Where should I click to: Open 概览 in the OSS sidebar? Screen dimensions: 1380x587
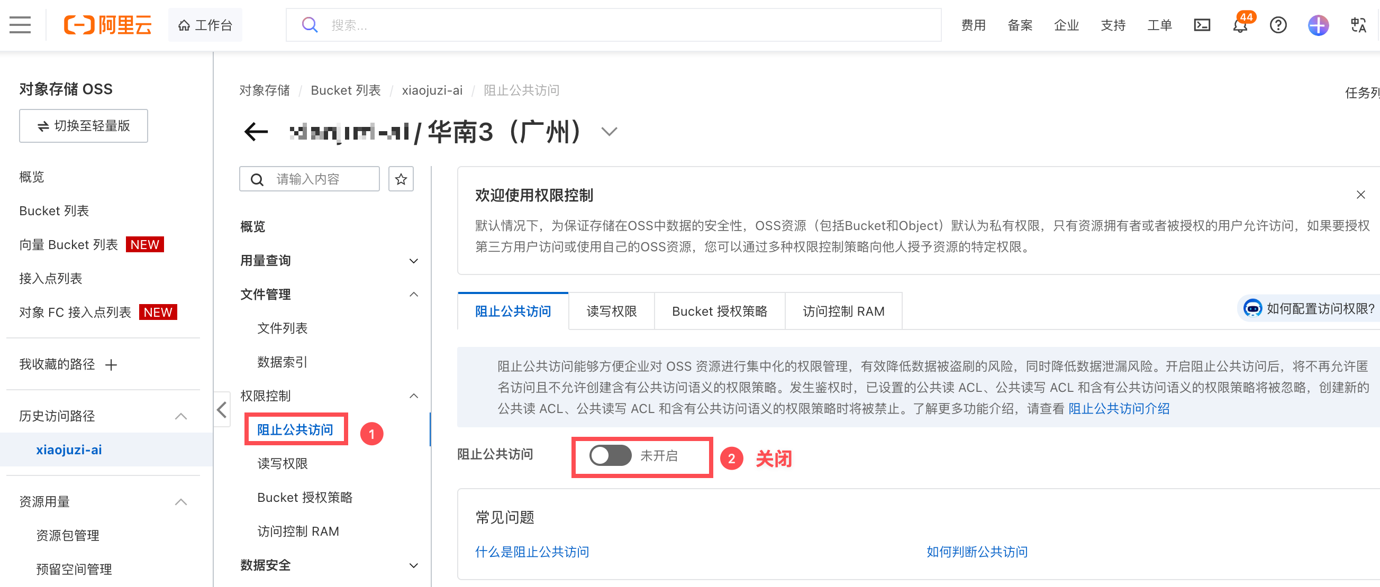pyautogui.click(x=32, y=177)
